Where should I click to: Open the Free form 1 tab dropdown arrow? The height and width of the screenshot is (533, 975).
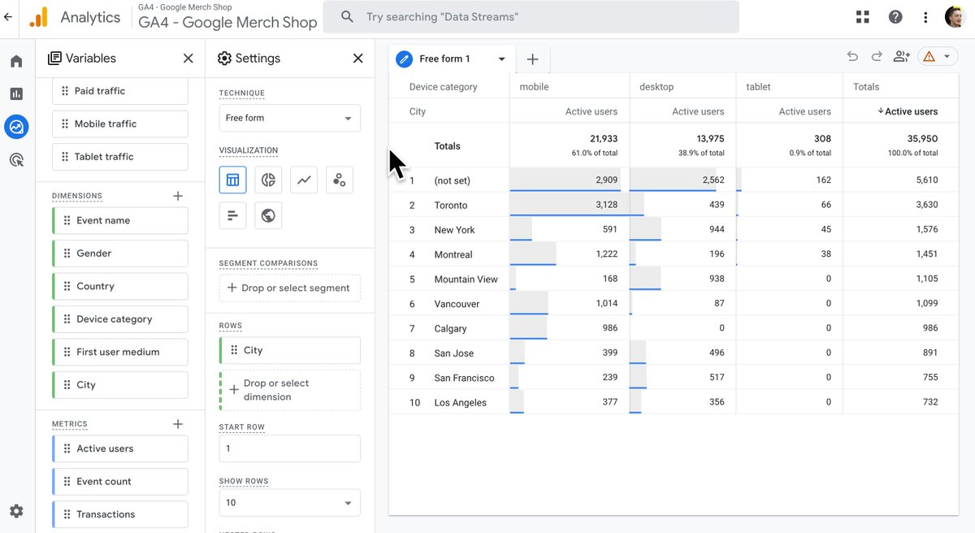501,59
